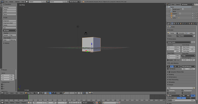
Task: Open the physics properties tab icon
Action: click(x=196, y=23)
